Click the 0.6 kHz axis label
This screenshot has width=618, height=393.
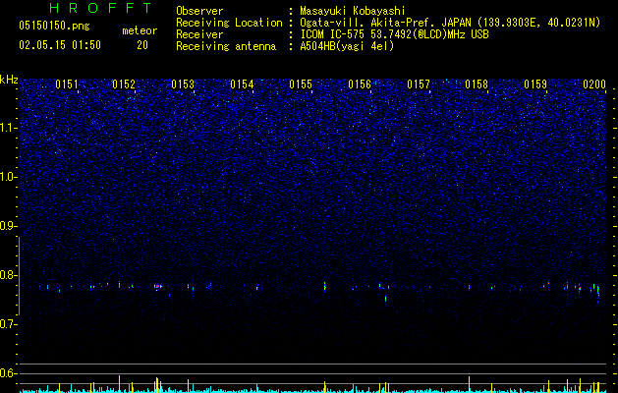pyautogui.click(x=9, y=373)
